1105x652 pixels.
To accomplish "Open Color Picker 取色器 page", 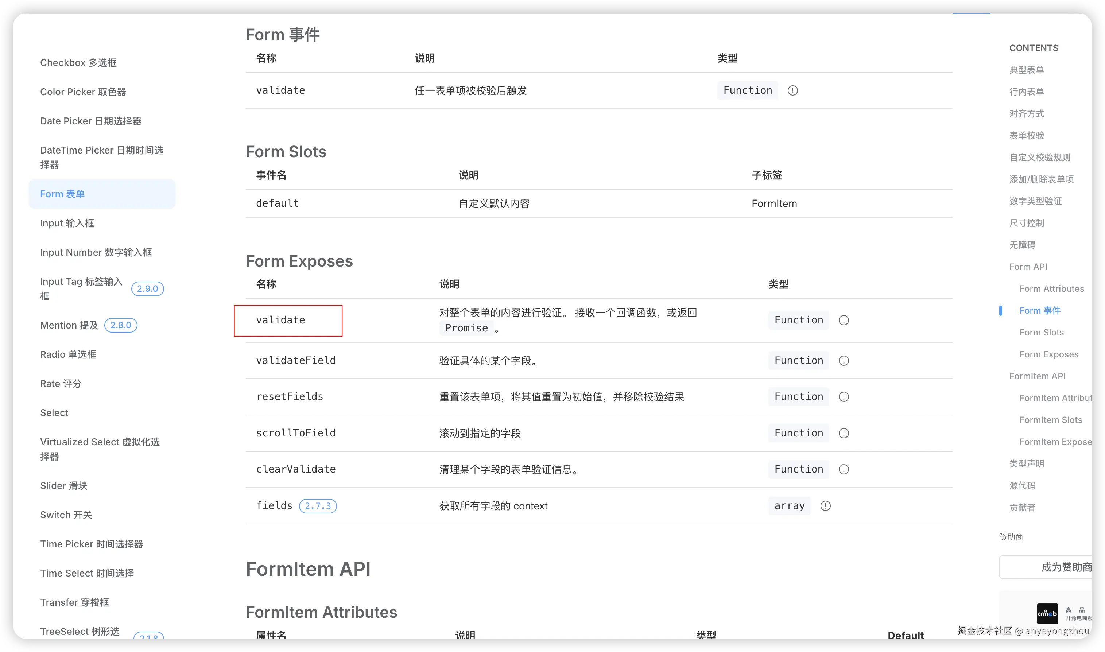I will (x=83, y=92).
